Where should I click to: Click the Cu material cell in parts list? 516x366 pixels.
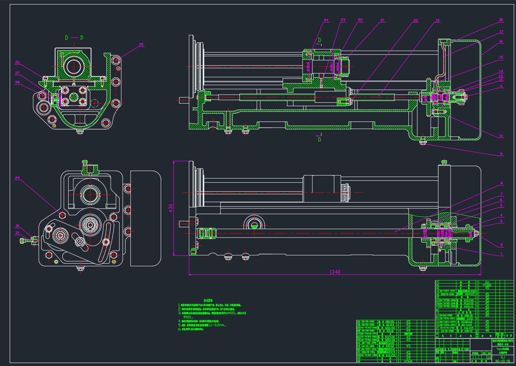pos(487,282)
